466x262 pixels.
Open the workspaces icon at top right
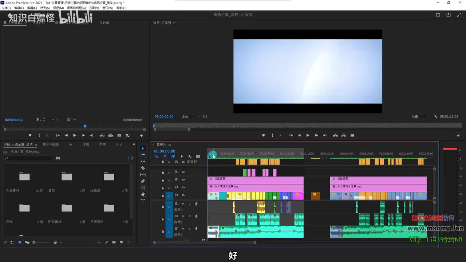(x=438, y=15)
